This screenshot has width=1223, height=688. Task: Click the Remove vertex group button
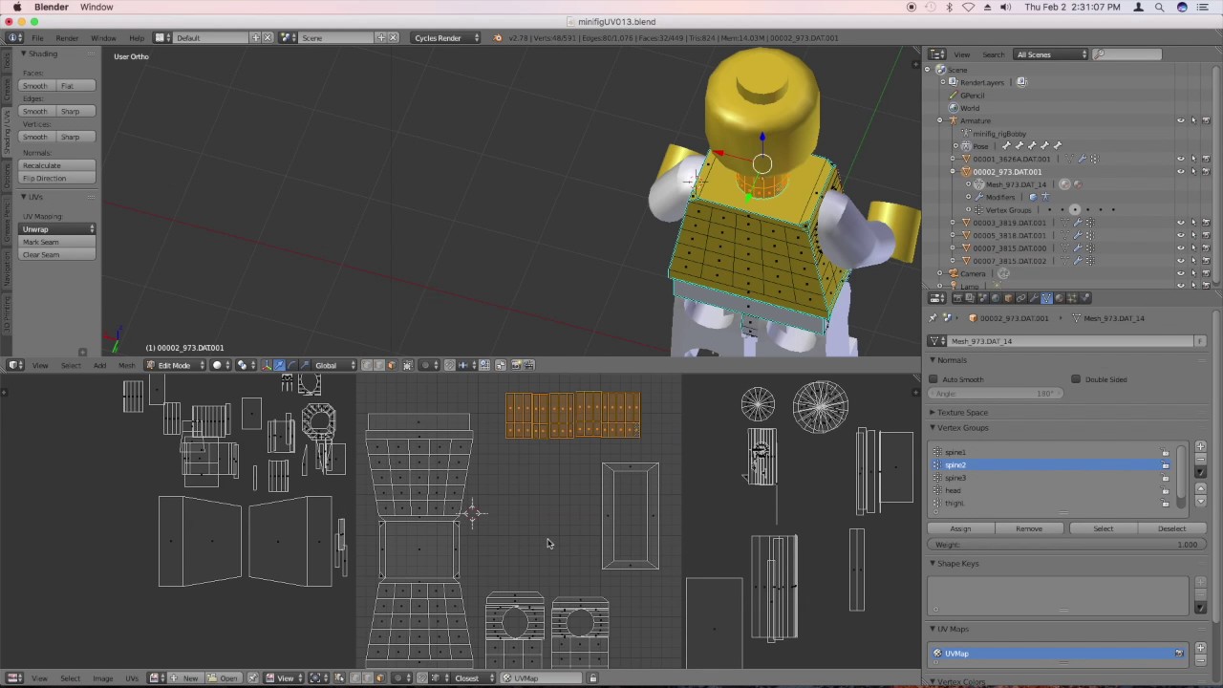coord(1029,528)
